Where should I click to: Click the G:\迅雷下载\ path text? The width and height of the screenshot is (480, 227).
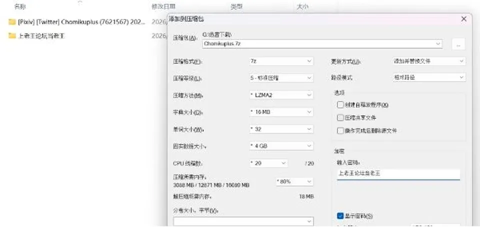click(x=217, y=35)
